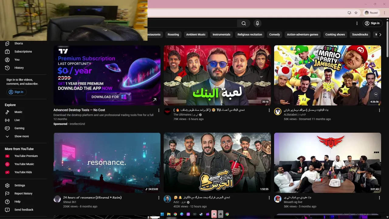The width and height of the screenshot is (389, 219).
Task: Open The Ultimates bank game video thumbnail
Action: tap(217, 75)
